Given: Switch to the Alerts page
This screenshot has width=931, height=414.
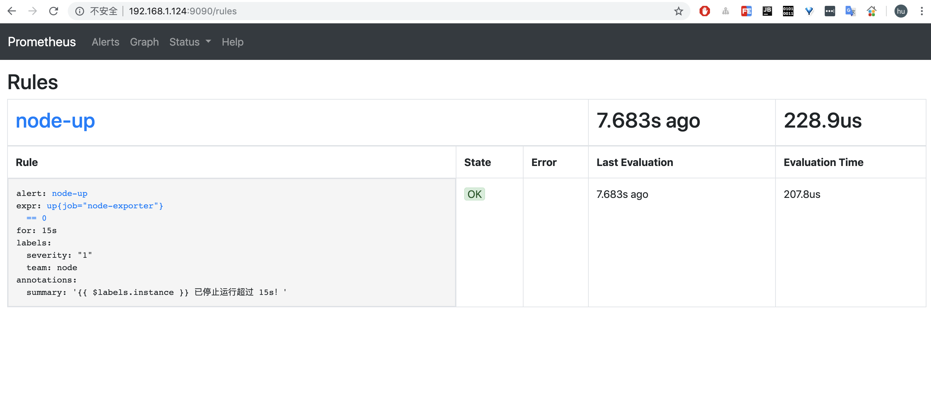Looking at the screenshot, I should 105,42.
